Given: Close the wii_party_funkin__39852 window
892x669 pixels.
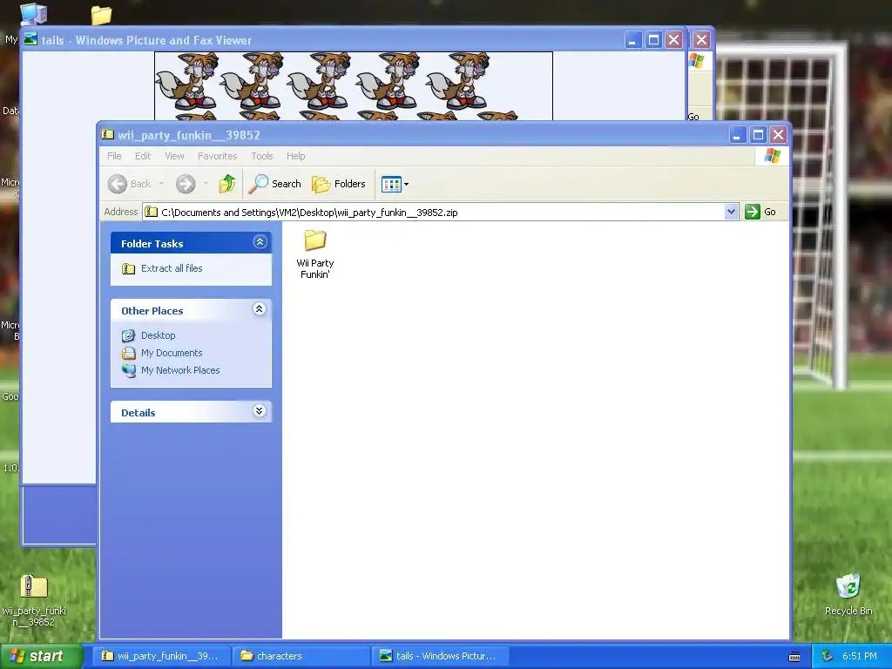Looking at the screenshot, I should pos(778,135).
